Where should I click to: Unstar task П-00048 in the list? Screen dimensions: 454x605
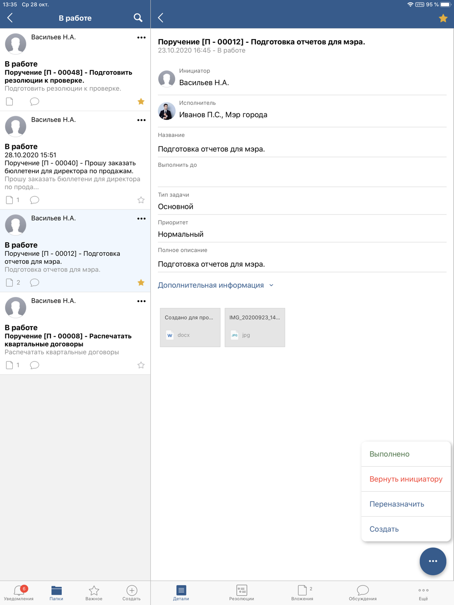[x=141, y=102]
